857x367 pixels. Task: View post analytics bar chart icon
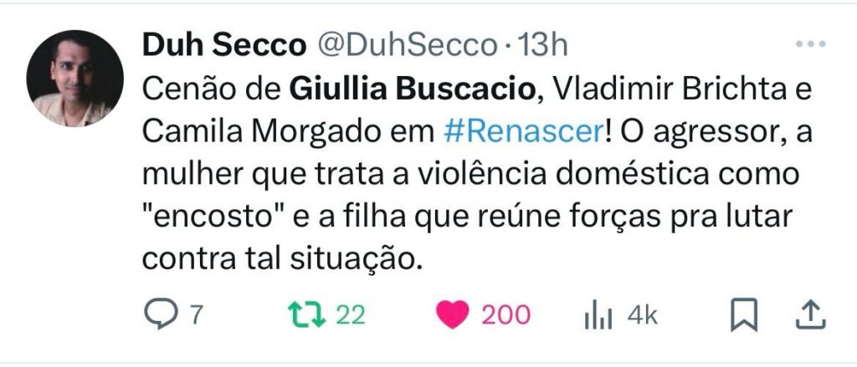coord(598,316)
